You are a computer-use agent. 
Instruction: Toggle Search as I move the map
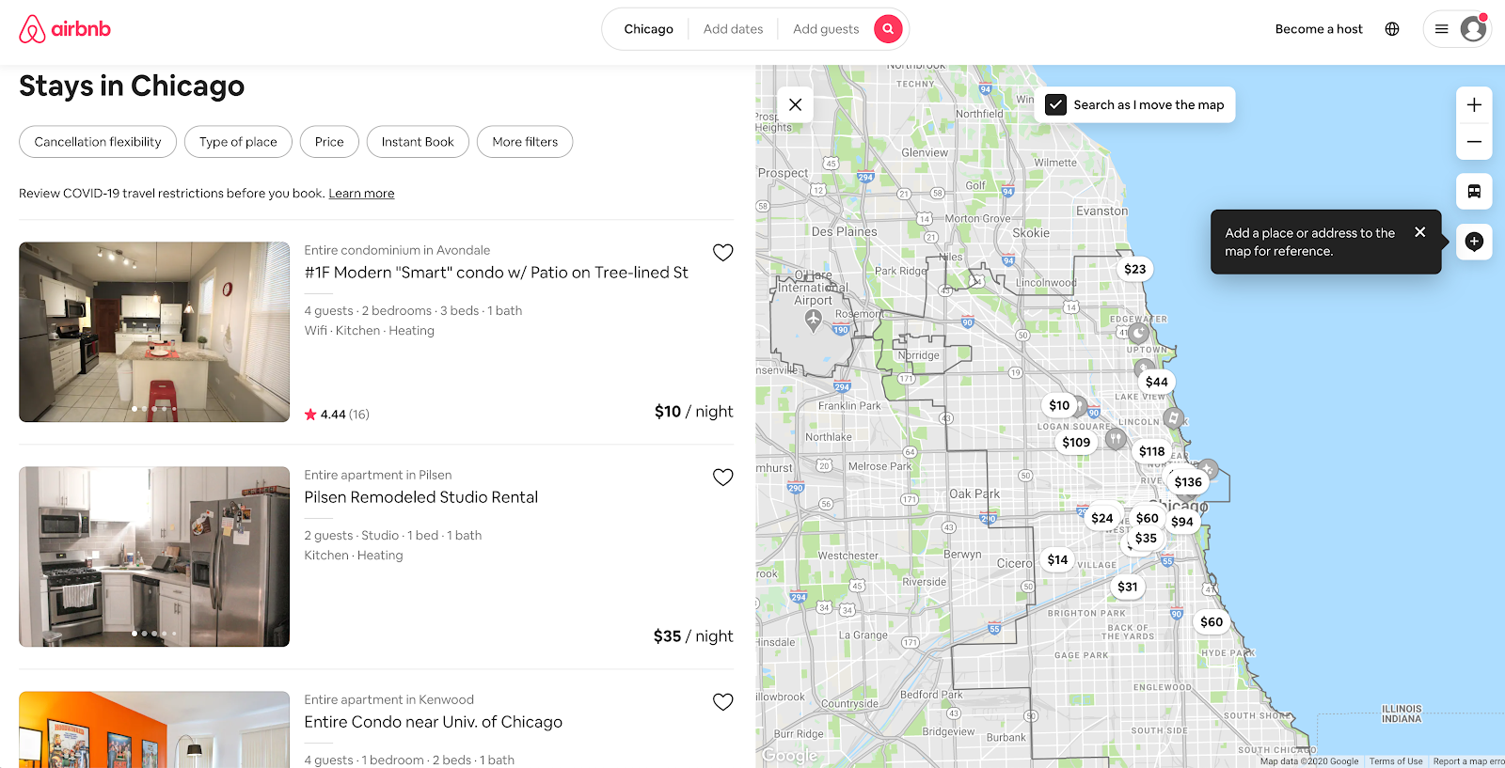click(x=1056, y=104)
